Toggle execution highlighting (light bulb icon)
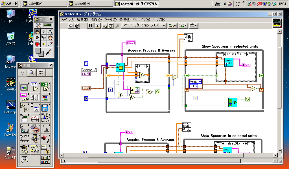Image resolution: width=289 pixels, height=169 pixels. [x=97, y=26]
